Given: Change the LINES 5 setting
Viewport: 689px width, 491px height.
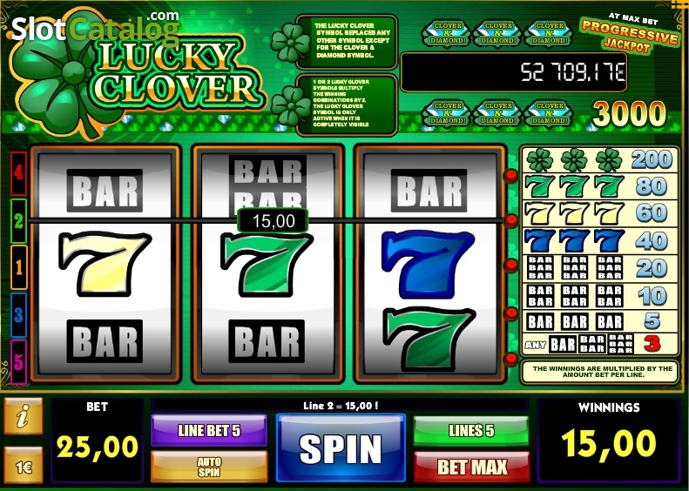Looking at the screenshot, I should point(471,431).
